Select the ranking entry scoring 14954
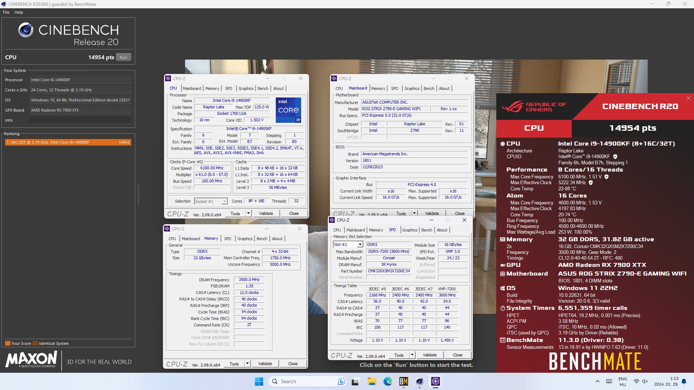This screenshot has width=694, height=390. (x=68, y=142)
